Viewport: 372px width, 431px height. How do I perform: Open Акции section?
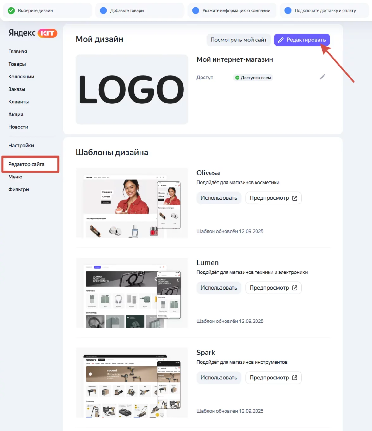[16, 115]
